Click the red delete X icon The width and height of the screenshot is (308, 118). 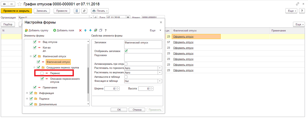pyautogui.click(x=80, y=30)
